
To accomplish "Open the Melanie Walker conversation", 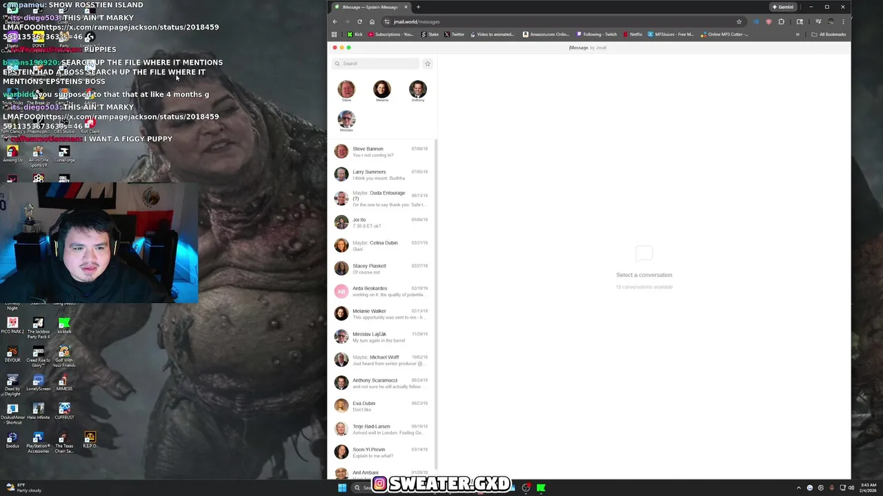I will coord(381,314).
